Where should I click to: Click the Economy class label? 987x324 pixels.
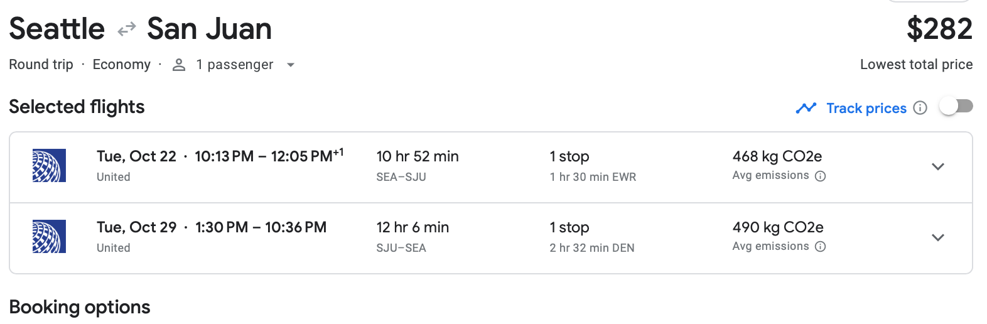[121, 65]
